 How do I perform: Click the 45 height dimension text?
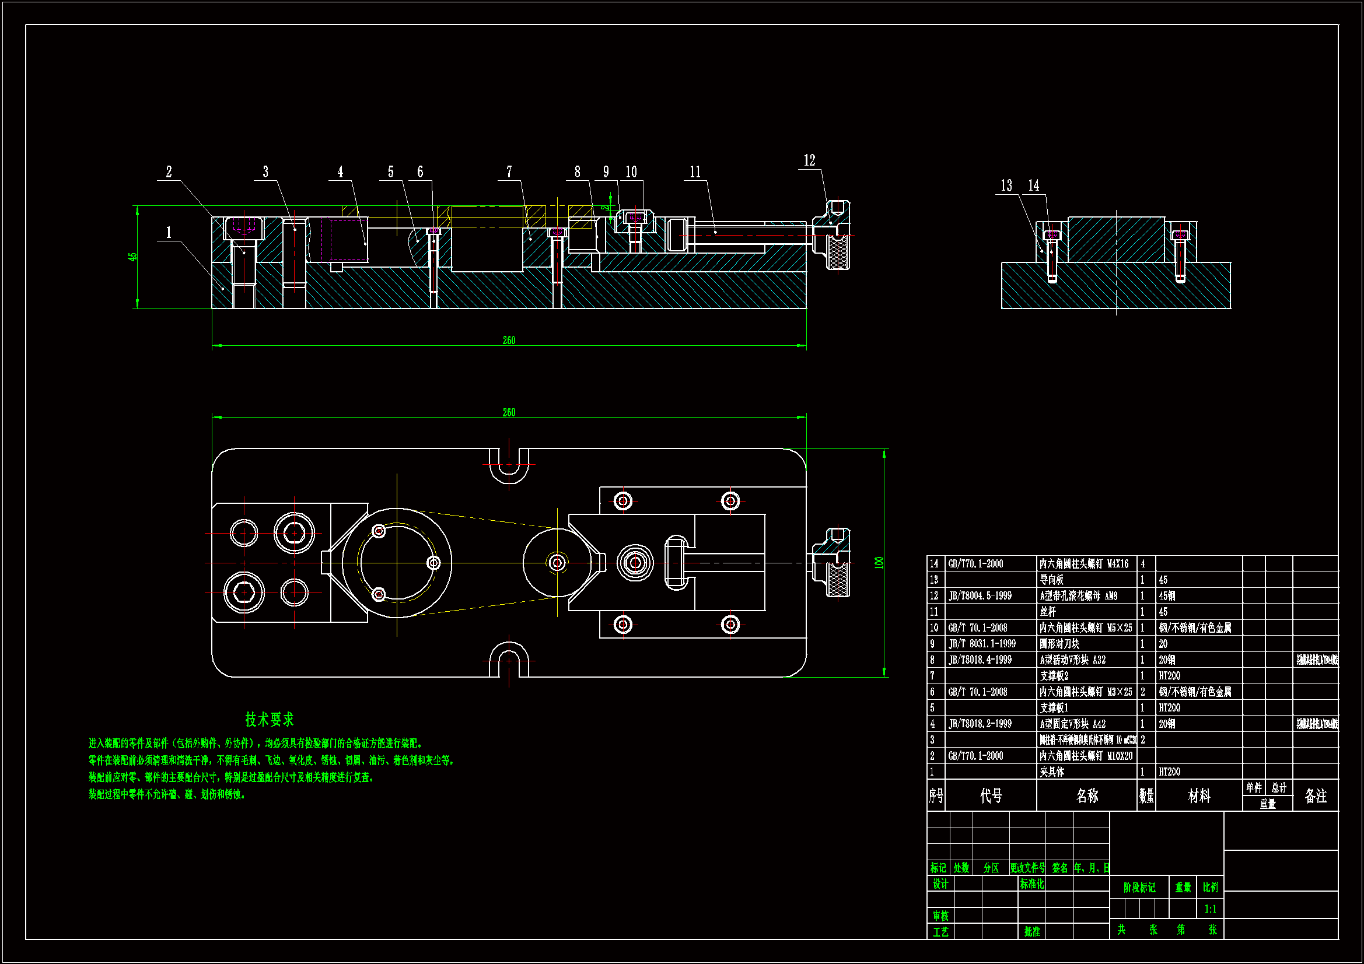(x=132, y=257)
